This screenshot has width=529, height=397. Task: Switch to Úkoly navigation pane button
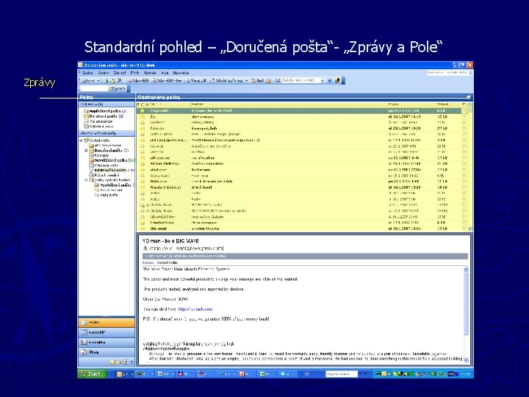tap(107, 351)
